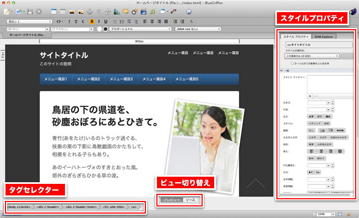Toggle underline formatting U button

[106, 21]
